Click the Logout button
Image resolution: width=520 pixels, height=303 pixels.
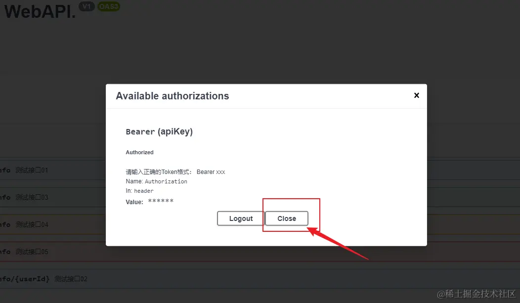(x=241, y=218)
